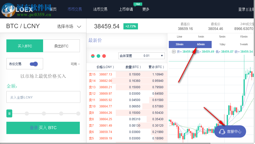Switch chart to Line view
This screenshot has width=255, height=144.
tap(180, 37)
